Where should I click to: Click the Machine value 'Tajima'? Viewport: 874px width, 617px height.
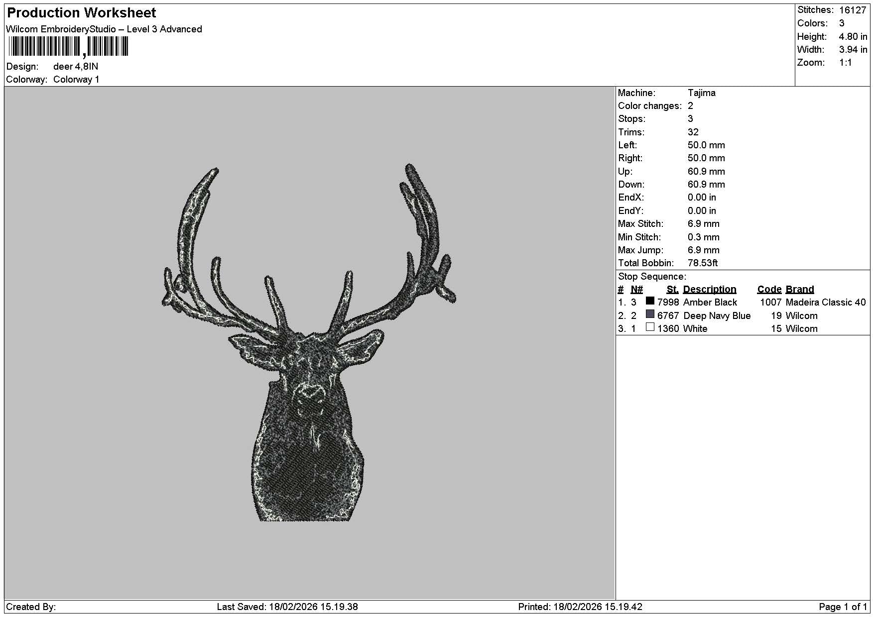[x=702, y=93]
